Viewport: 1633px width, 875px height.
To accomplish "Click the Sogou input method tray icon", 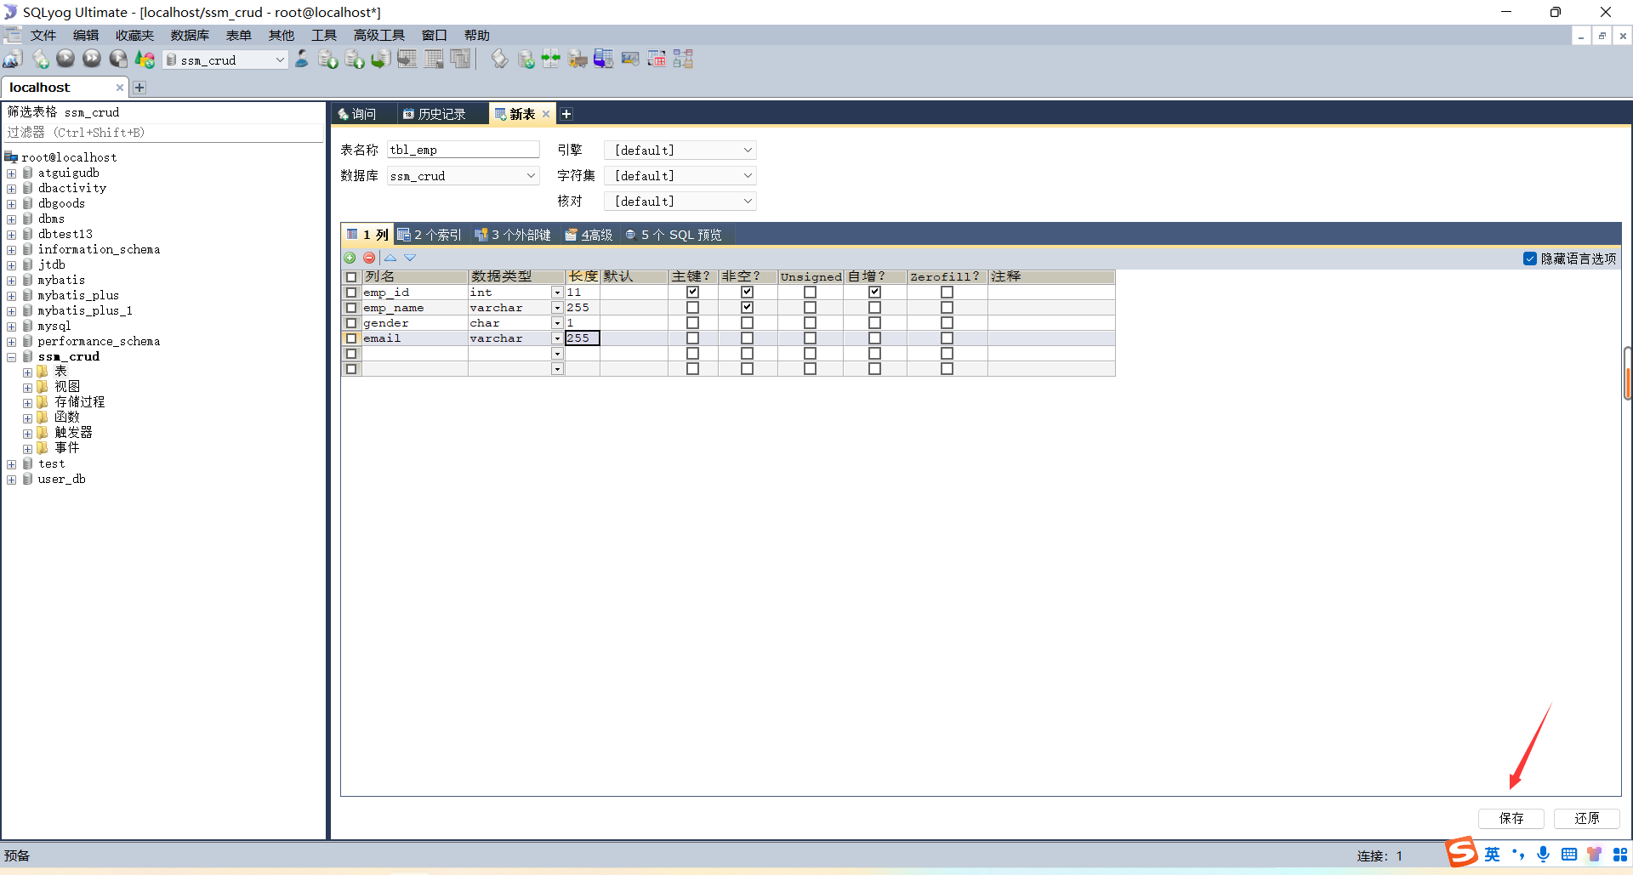I will 1462,853.
